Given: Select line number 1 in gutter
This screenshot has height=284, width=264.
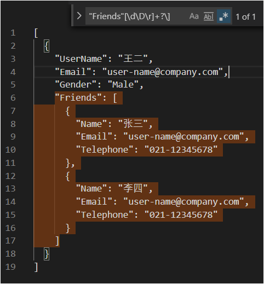Looking at the screenshot, I should pyautogui.click(x=13, y=33).
